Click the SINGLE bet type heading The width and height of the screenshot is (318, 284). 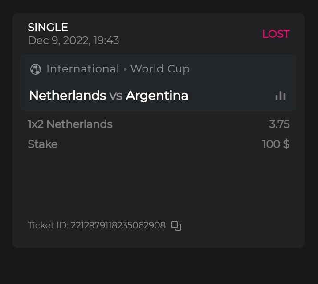pos(48,27)
